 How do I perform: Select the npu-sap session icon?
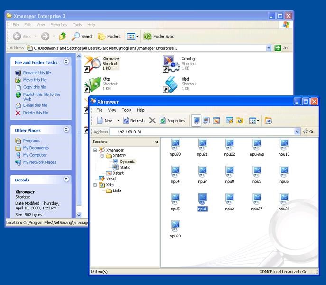click(x=257, y=145)
